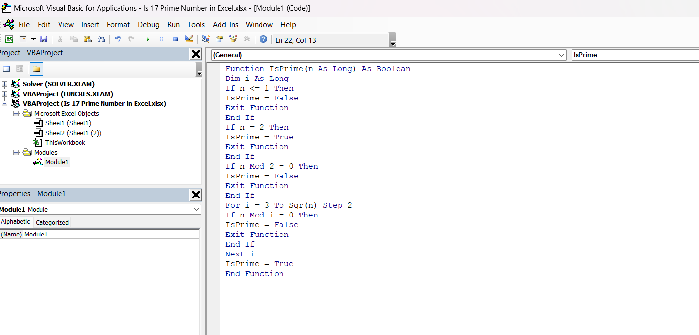Open the Debug menu
Screen dimensions: 699x335
(x=148, y=24)
